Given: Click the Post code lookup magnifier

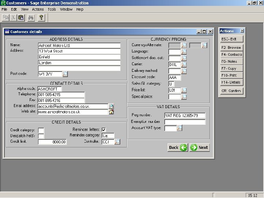Looking at the screenshot, I should pos(65,74).
